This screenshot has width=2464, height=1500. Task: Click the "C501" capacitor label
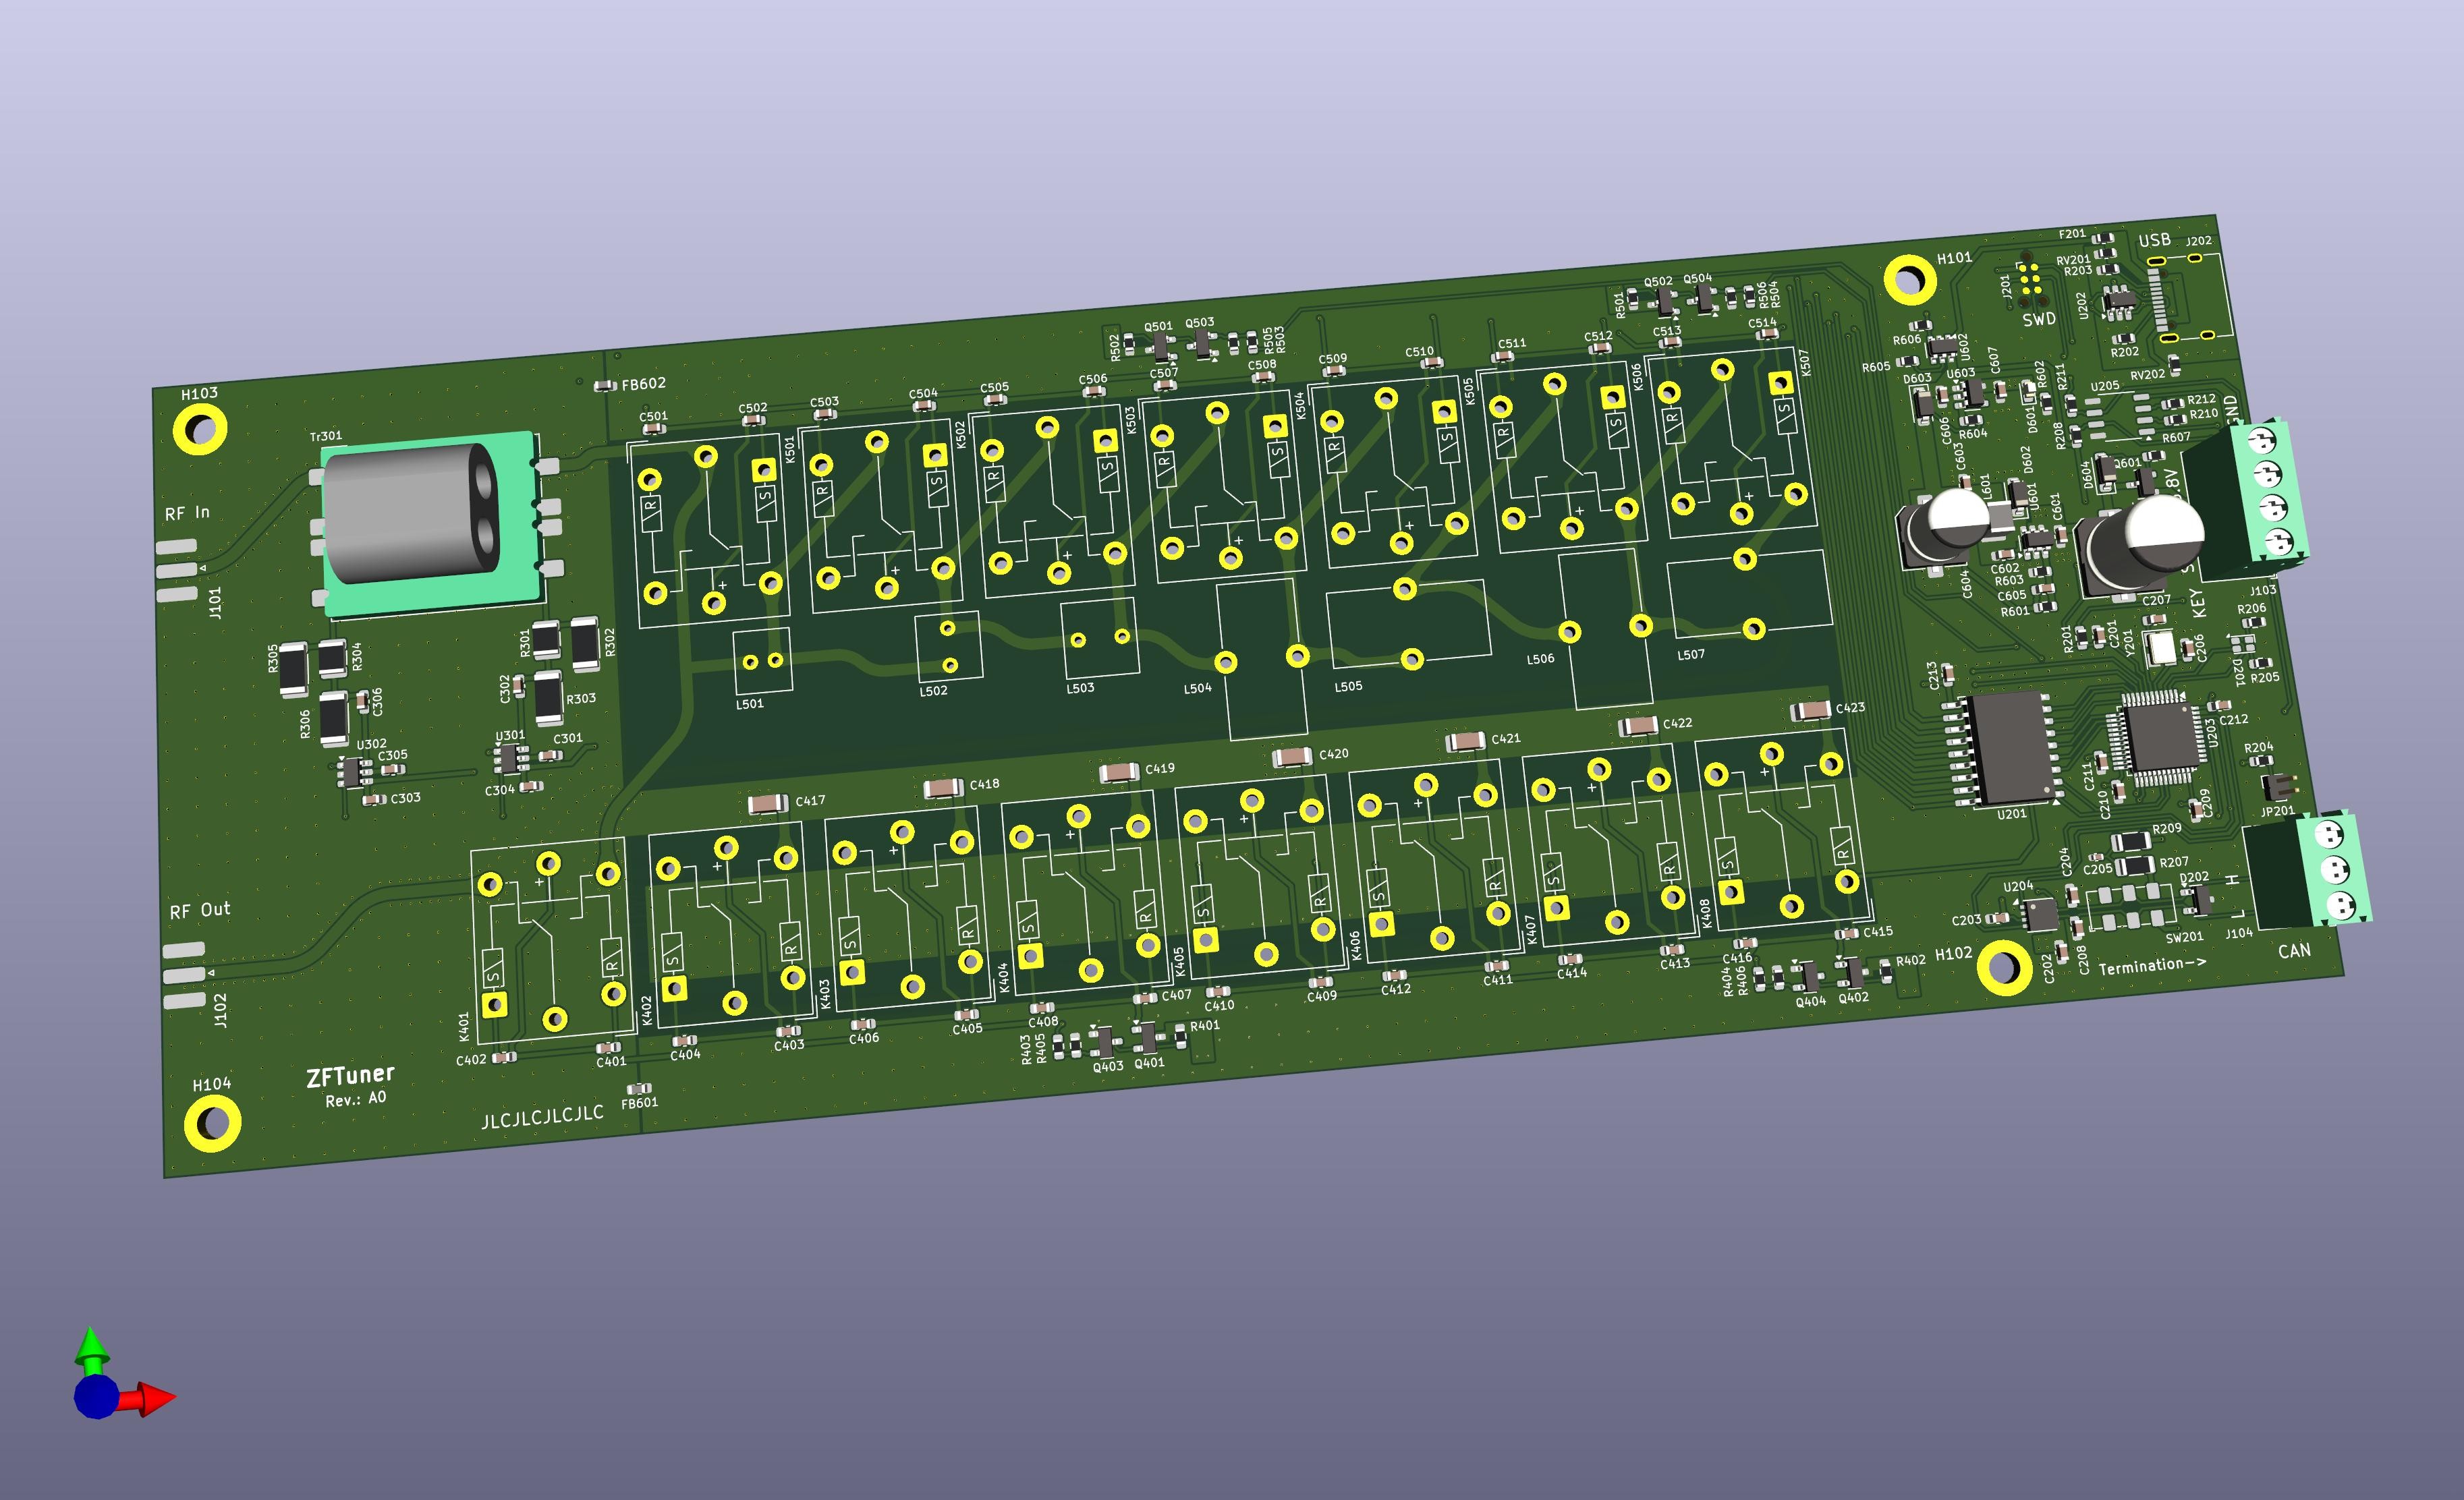tap(653, 417)
